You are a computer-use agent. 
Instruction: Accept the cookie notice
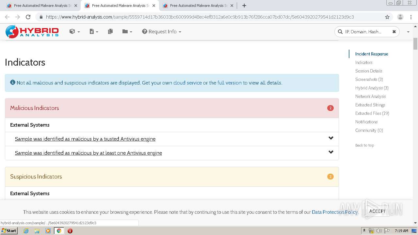[x=378, y=211]
